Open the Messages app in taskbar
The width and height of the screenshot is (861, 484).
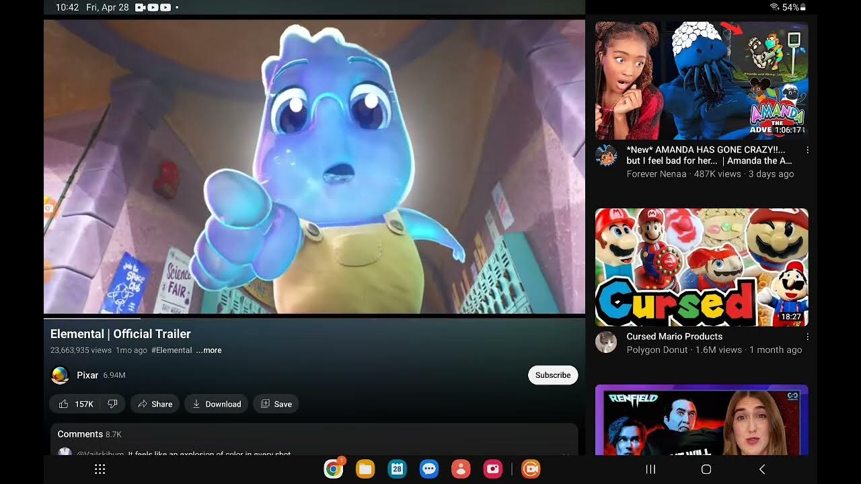[x=429, y=469]
